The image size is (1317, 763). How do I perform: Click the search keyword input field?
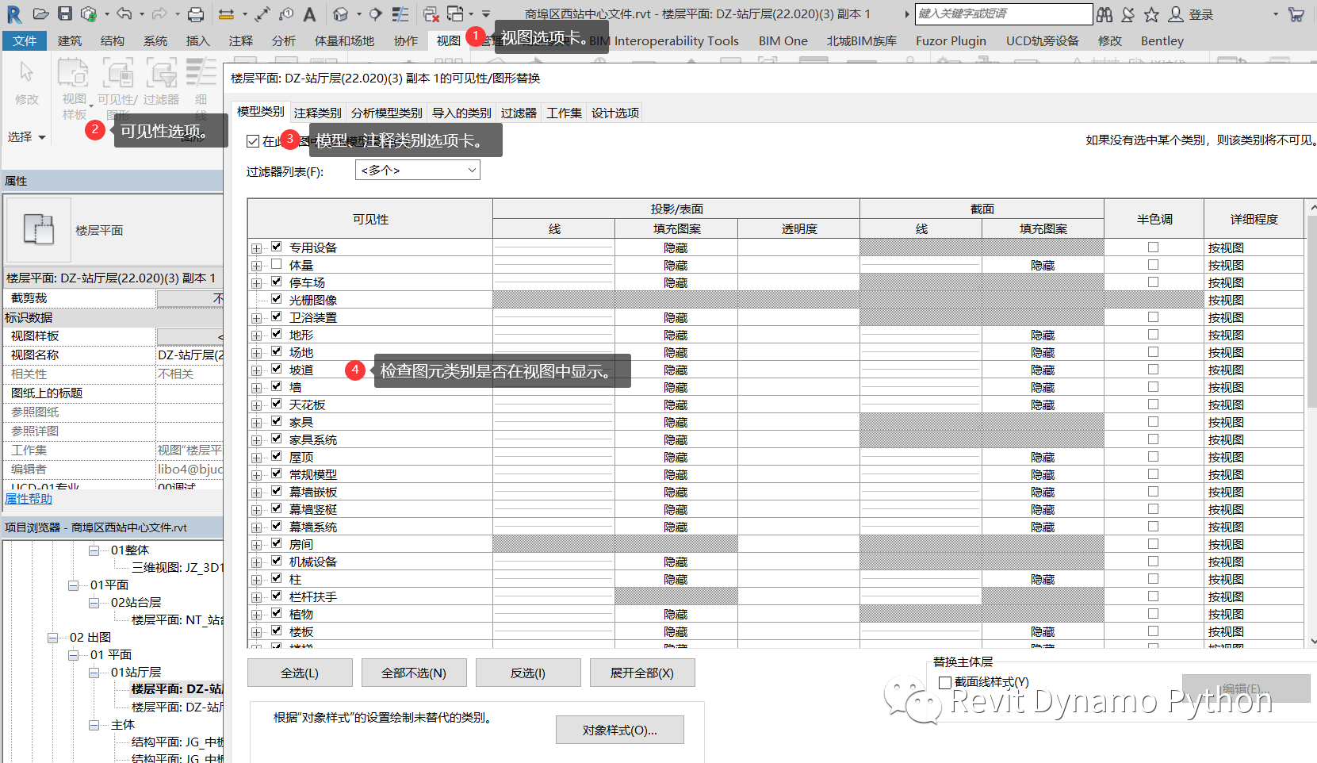[1004, 13]
